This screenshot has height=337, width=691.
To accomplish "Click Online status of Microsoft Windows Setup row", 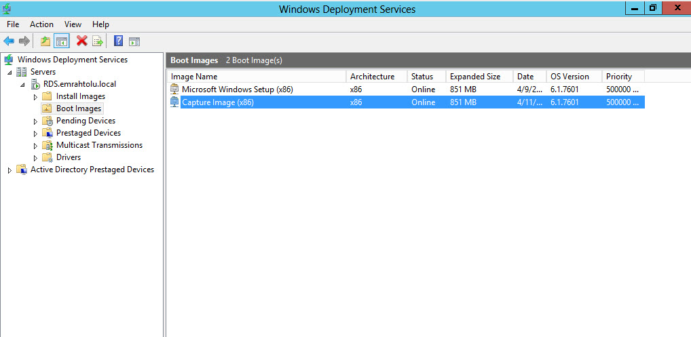I will click(423, 90).
